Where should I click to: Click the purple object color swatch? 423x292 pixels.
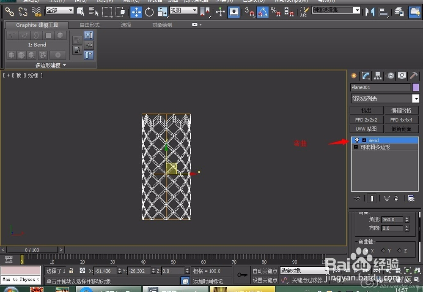pyautogui.click(x=416, y=87)
